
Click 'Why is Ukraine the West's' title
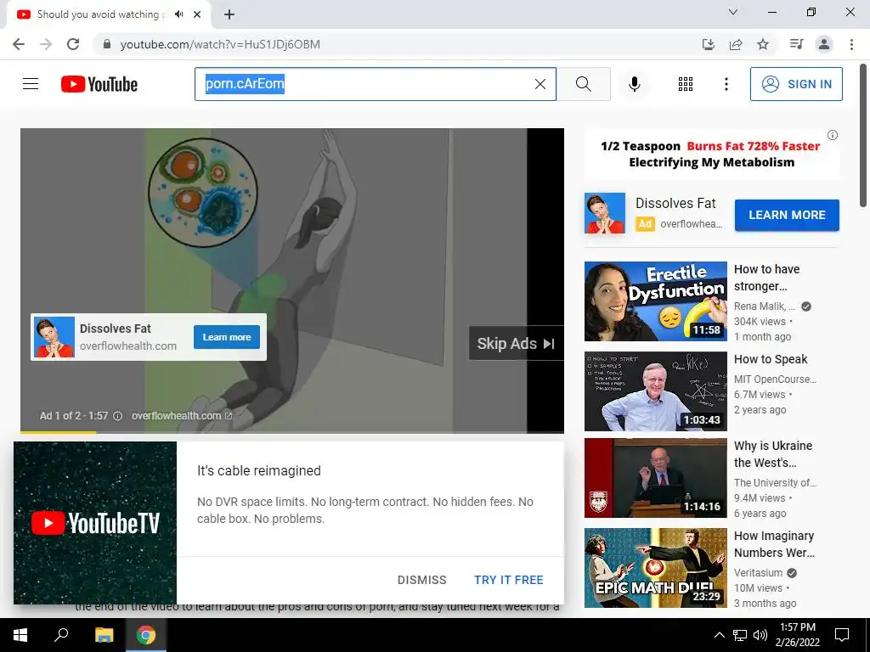point(773,454)
